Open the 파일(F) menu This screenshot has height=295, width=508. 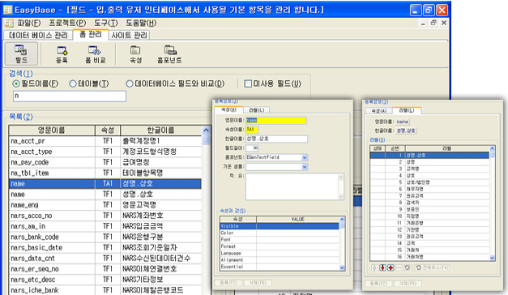29,23
